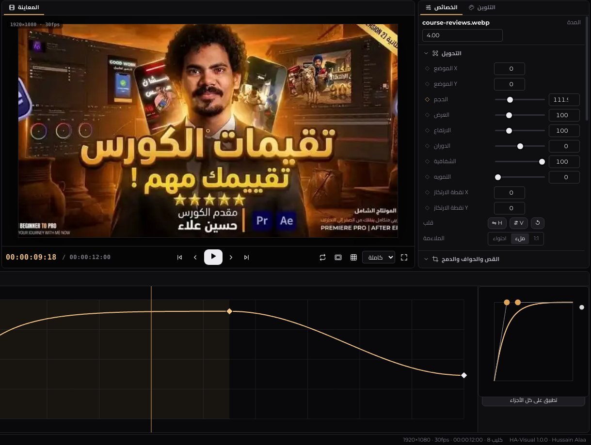Switch to the التلوين tab
The height and width of the screenshot is (445, 591).
[482, 8]
